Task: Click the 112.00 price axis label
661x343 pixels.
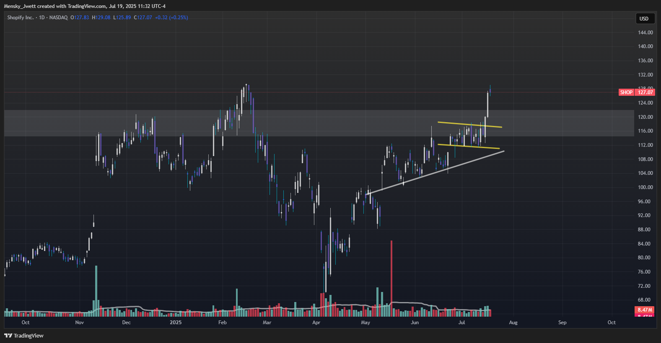Action: point(645,145)
